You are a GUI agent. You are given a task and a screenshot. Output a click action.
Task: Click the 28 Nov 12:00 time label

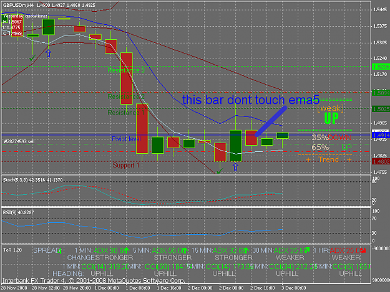(x=46, y=288)
